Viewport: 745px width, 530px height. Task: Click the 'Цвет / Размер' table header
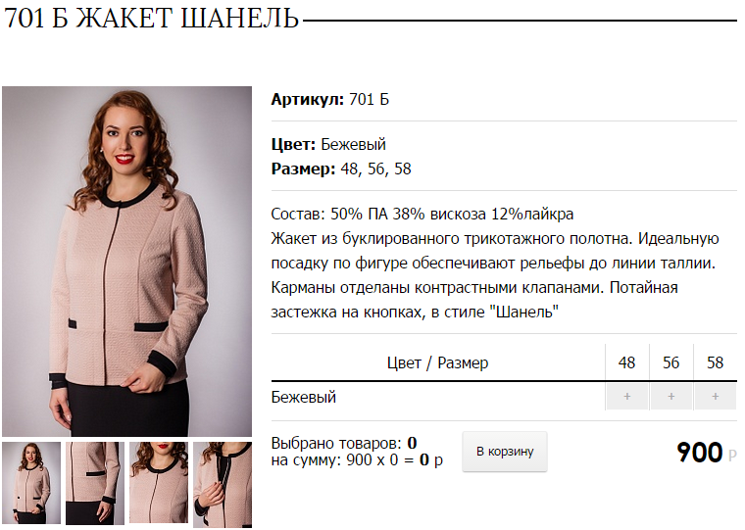point(437,362)
